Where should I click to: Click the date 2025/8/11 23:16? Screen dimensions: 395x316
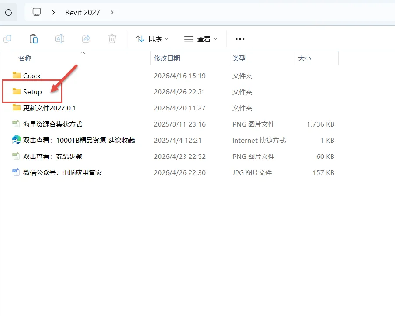pyautogui.click(x=180, y=124)
